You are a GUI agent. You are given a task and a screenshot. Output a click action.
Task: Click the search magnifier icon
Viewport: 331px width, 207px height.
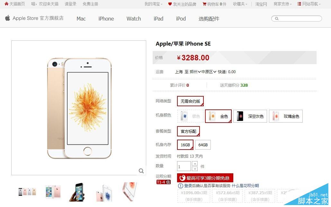pyautogui.click(x=277, y=19)
